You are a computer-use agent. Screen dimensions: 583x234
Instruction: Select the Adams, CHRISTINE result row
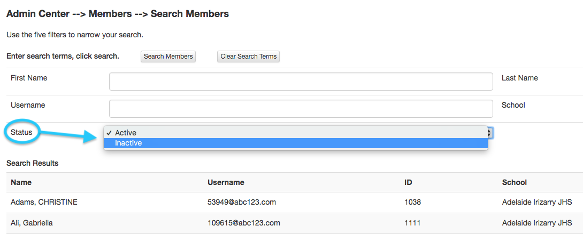(x=295, y=203)
